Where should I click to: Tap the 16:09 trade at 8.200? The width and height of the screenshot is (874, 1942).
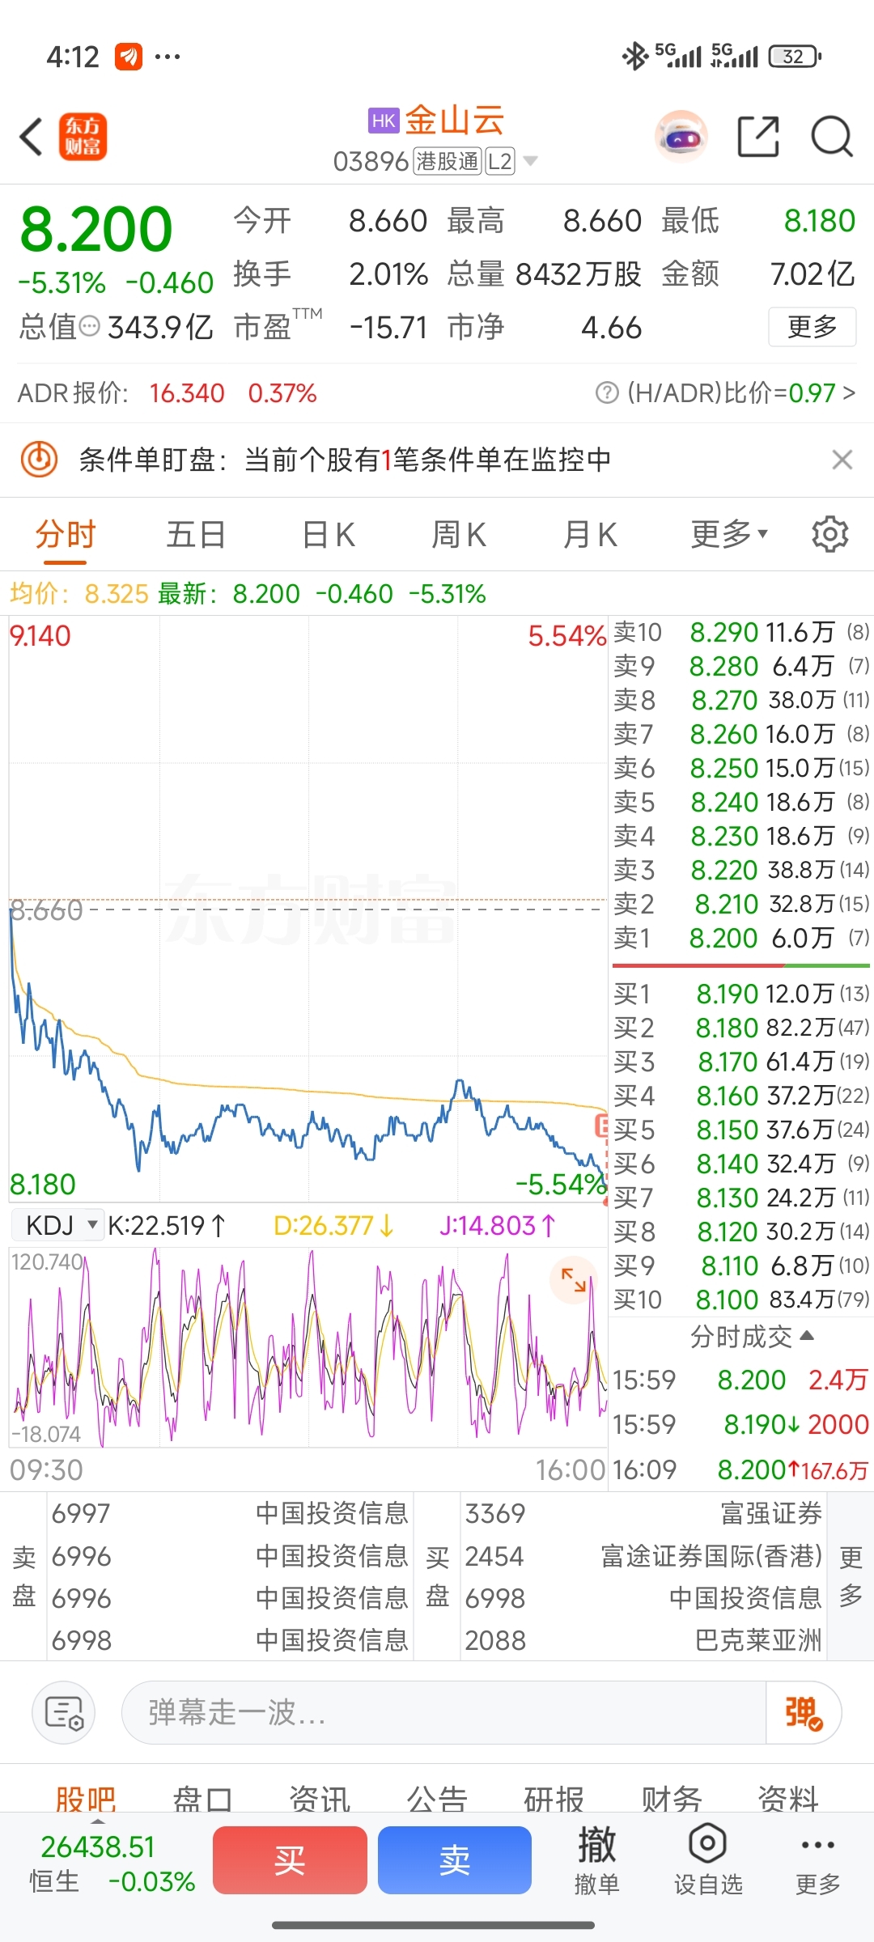[740, 1469]
